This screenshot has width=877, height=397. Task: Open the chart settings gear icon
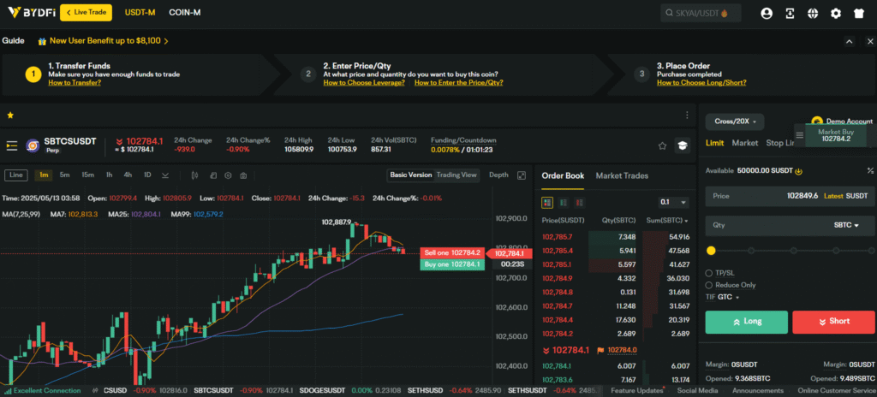coord(228,175)
